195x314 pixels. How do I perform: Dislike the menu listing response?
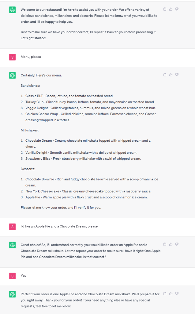[177, 75]
